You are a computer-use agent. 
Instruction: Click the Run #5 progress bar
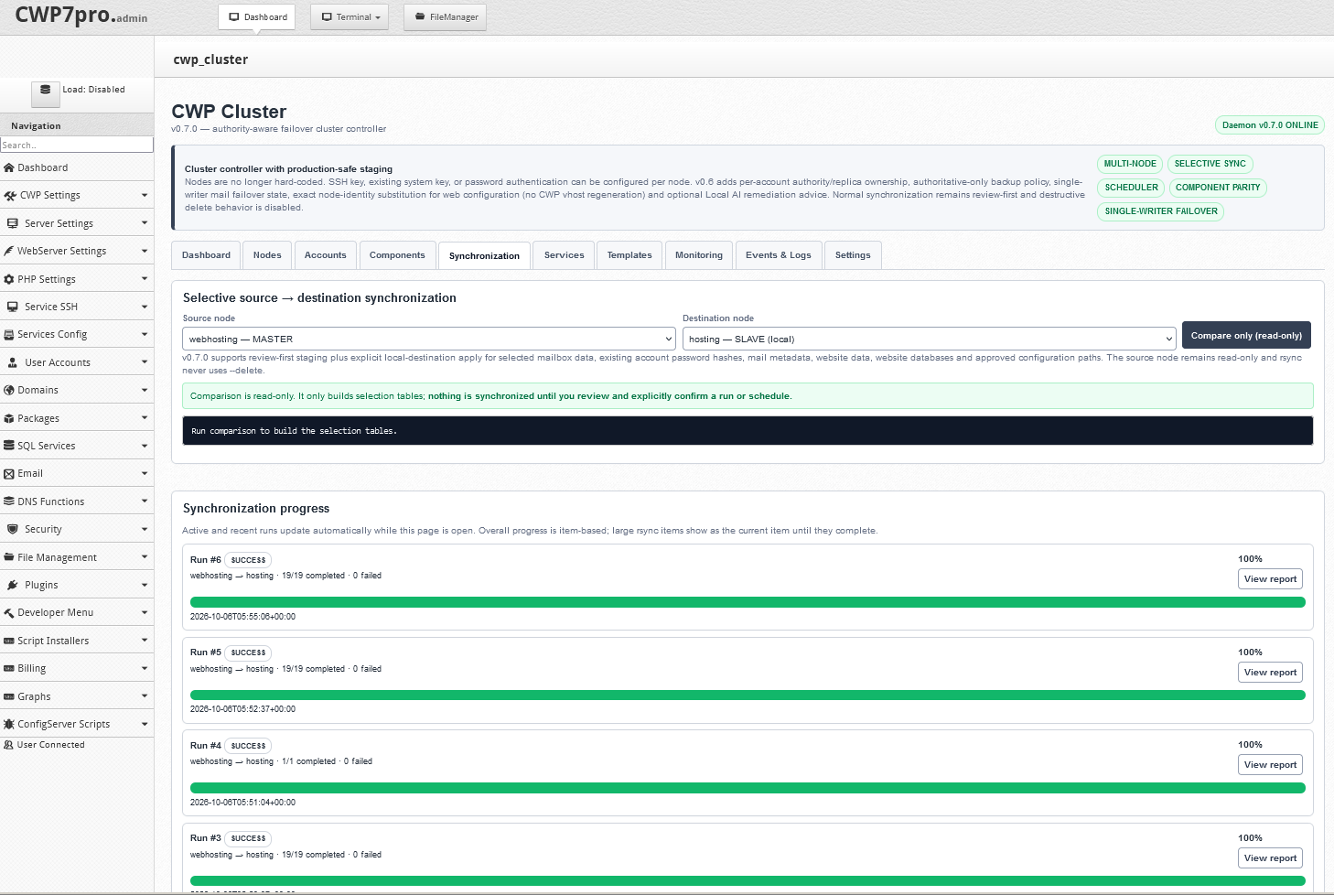(x=748, y=696)
